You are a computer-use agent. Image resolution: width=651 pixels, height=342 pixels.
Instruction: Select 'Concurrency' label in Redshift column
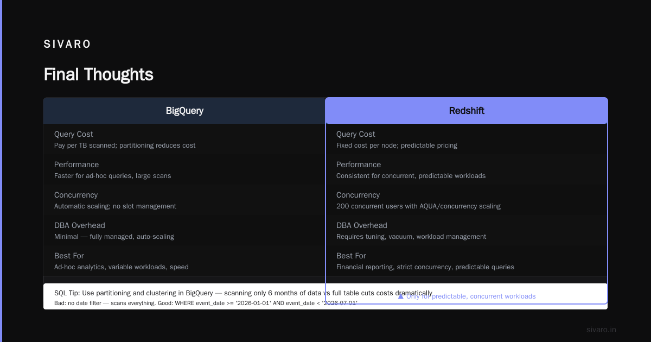click(x=358, y=195)
